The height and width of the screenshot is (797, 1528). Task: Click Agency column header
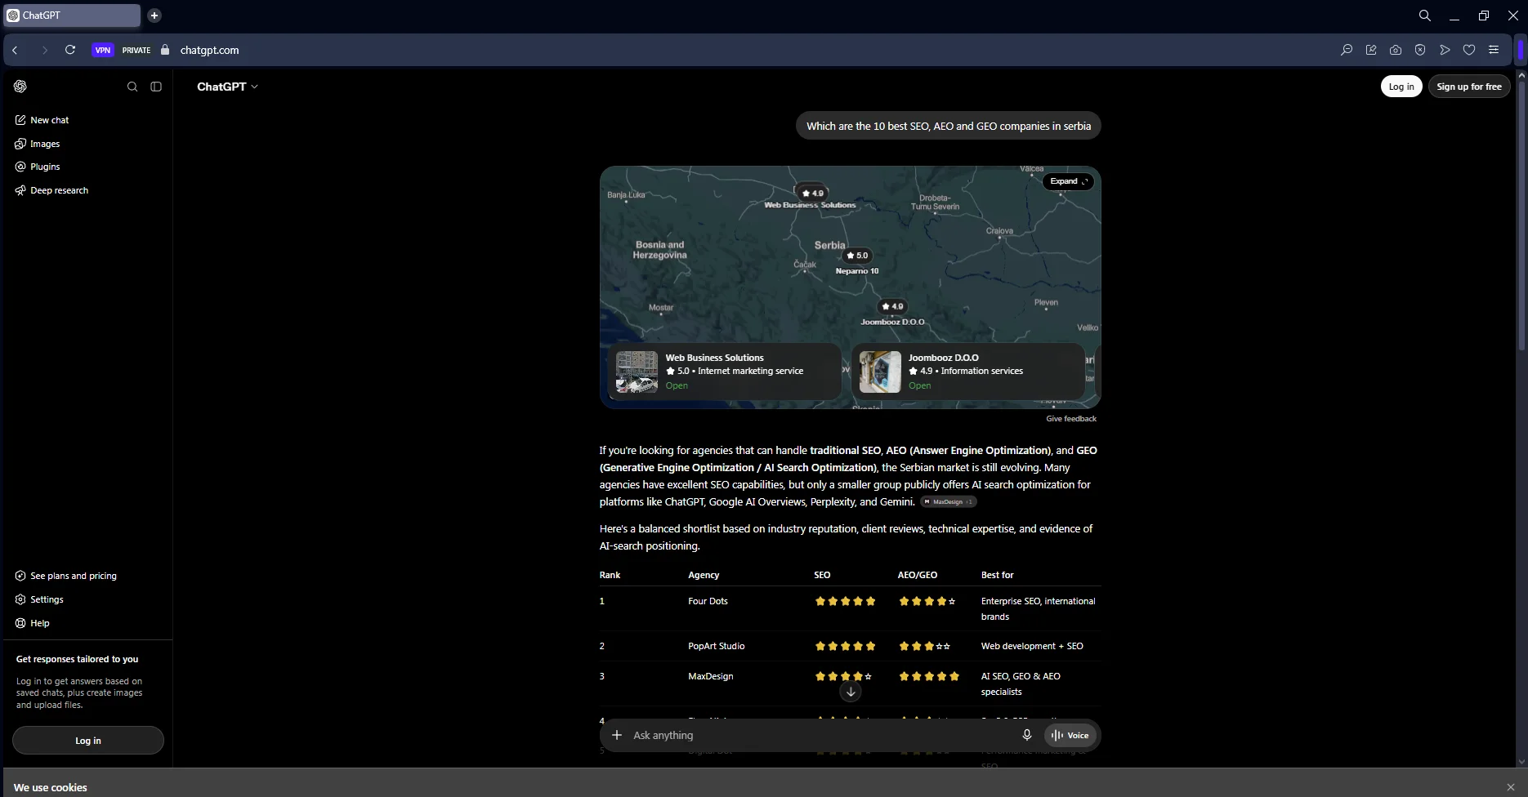pos(704,575)
